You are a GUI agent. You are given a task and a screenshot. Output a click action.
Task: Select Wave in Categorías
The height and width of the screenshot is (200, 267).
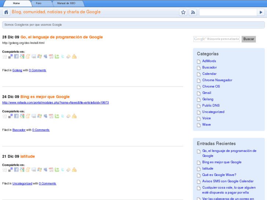[x=206, y=125]
